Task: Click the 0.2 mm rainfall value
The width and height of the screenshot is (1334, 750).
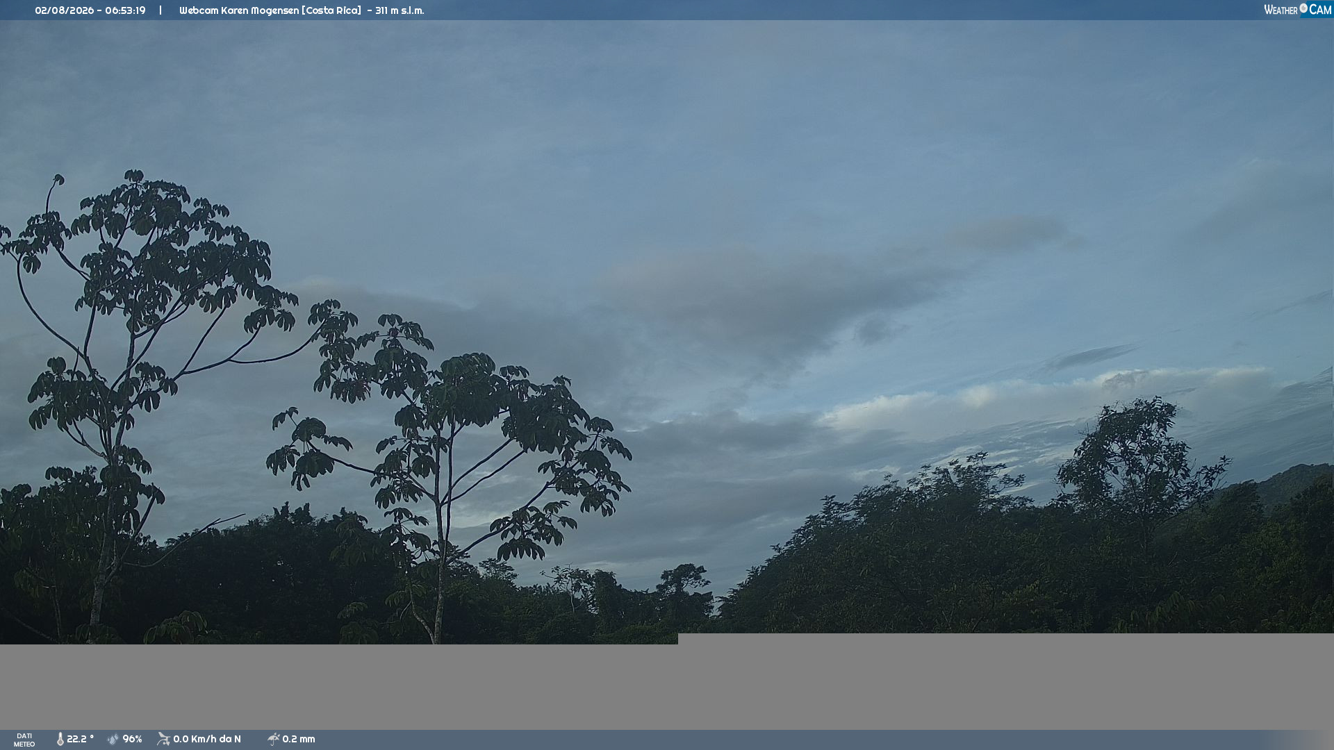Action: coord(299,740)
